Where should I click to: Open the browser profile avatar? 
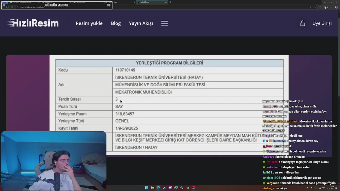326,7
